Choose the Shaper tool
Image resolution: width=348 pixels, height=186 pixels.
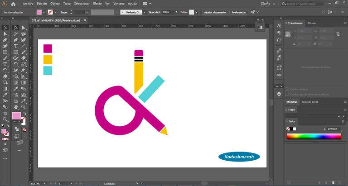coord(16,58)
